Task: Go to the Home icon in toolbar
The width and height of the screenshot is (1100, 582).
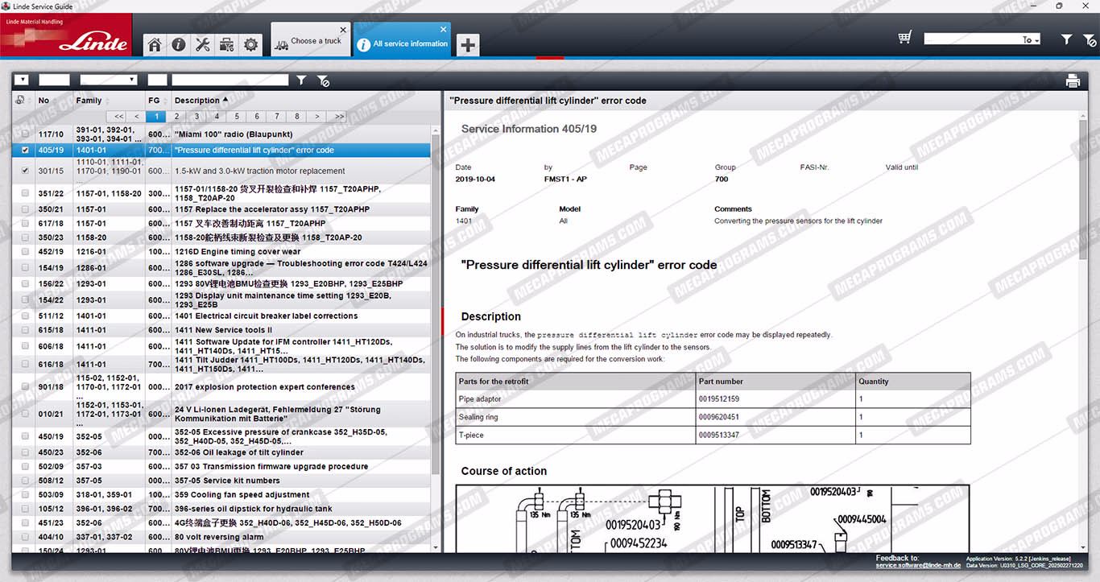Action: click(x=155, y=45)
